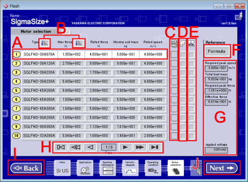
Task: Click the specification sheet column header icon
Action: click(174, 43)
